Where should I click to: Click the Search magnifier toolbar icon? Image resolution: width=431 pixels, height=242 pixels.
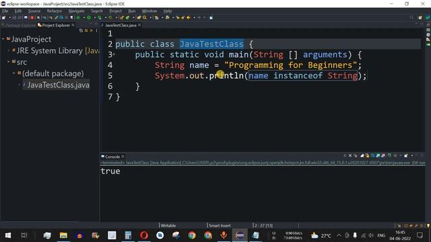(x=145, y=17)
